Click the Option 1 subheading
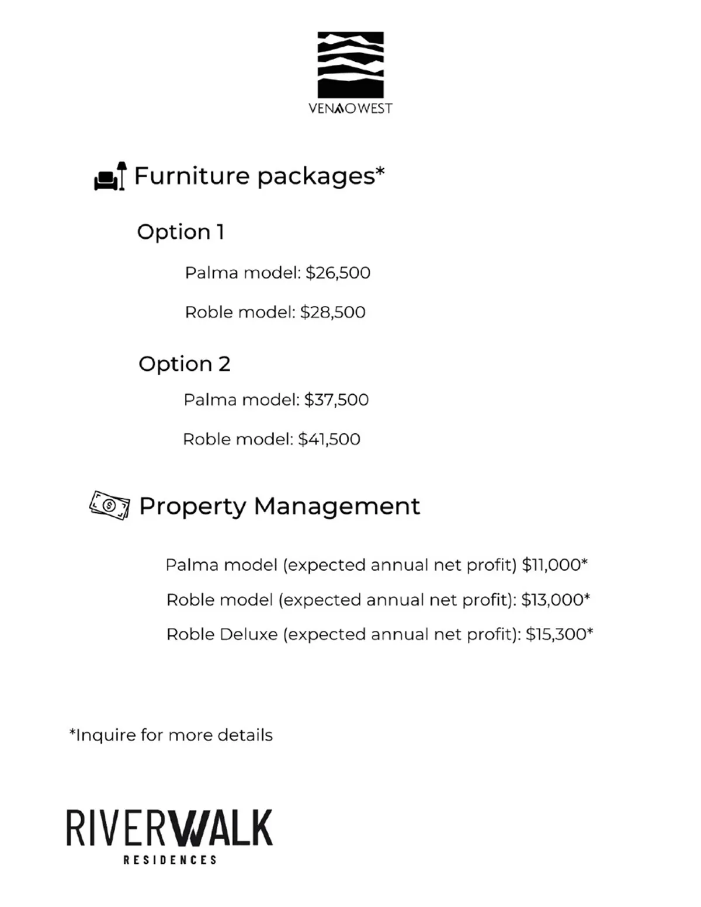This screenshot has height=907, width=701. (x=181, y=232)
